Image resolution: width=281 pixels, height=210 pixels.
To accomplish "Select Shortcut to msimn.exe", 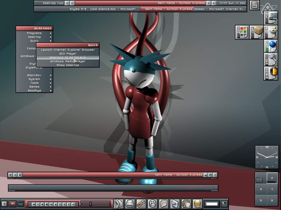I will pyautogui.click(x=68, y=57).
